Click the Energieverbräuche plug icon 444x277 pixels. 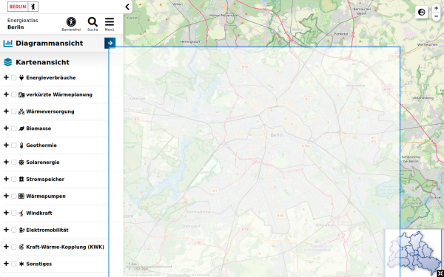pos(21,78)
